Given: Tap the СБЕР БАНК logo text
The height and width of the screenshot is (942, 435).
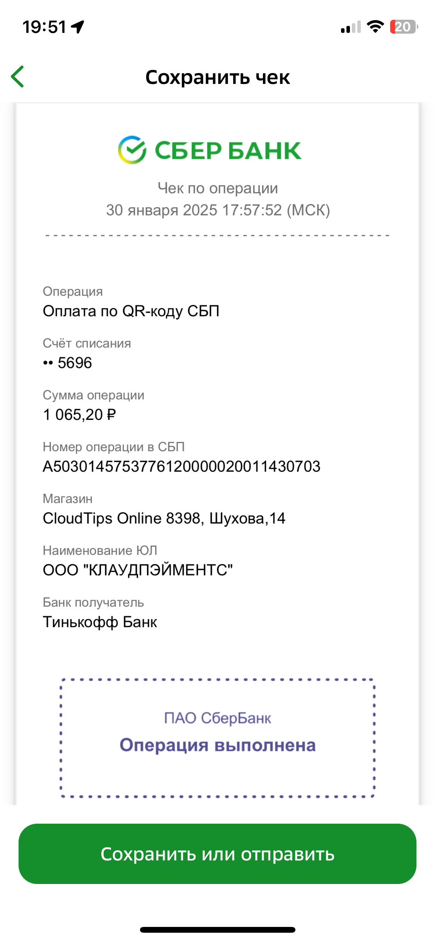Looking at the screenshot, I should pos(228,150).
